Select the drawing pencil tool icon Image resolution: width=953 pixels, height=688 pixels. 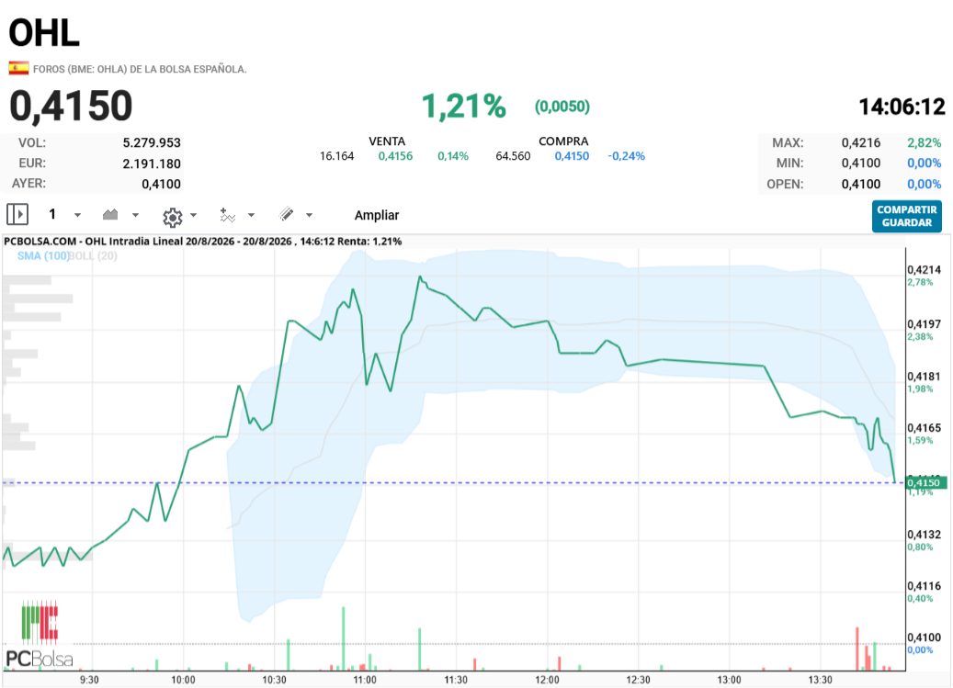click(x=286, y=214)
